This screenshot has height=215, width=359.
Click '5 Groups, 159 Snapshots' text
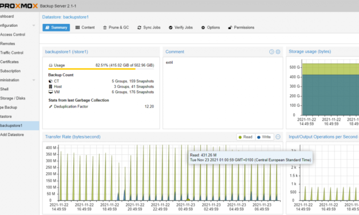(x=133, y=81)
